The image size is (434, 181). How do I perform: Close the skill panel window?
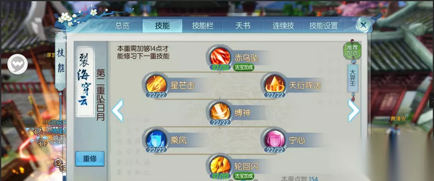[363, 25]
